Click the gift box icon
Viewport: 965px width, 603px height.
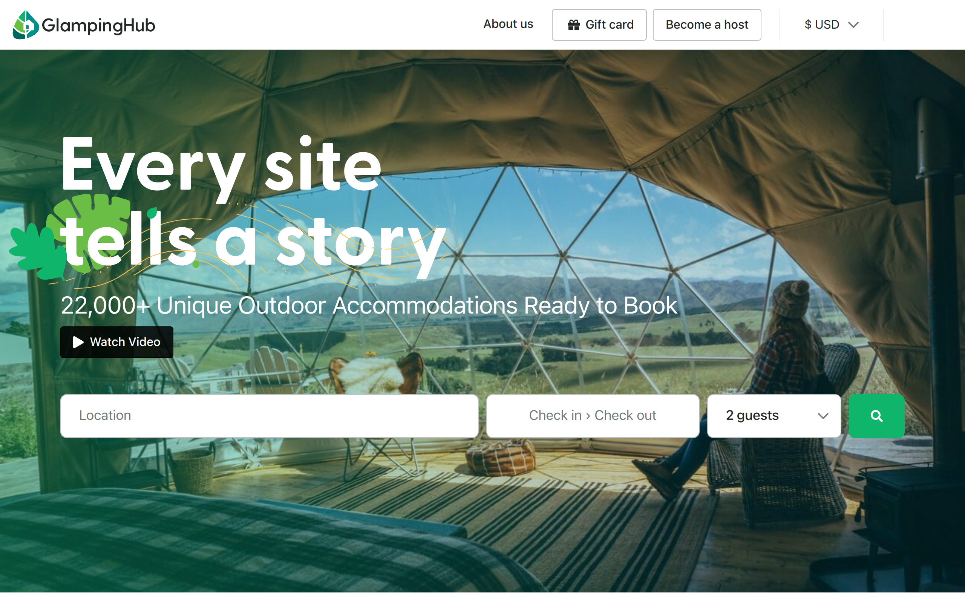click(x=573, y=25)
